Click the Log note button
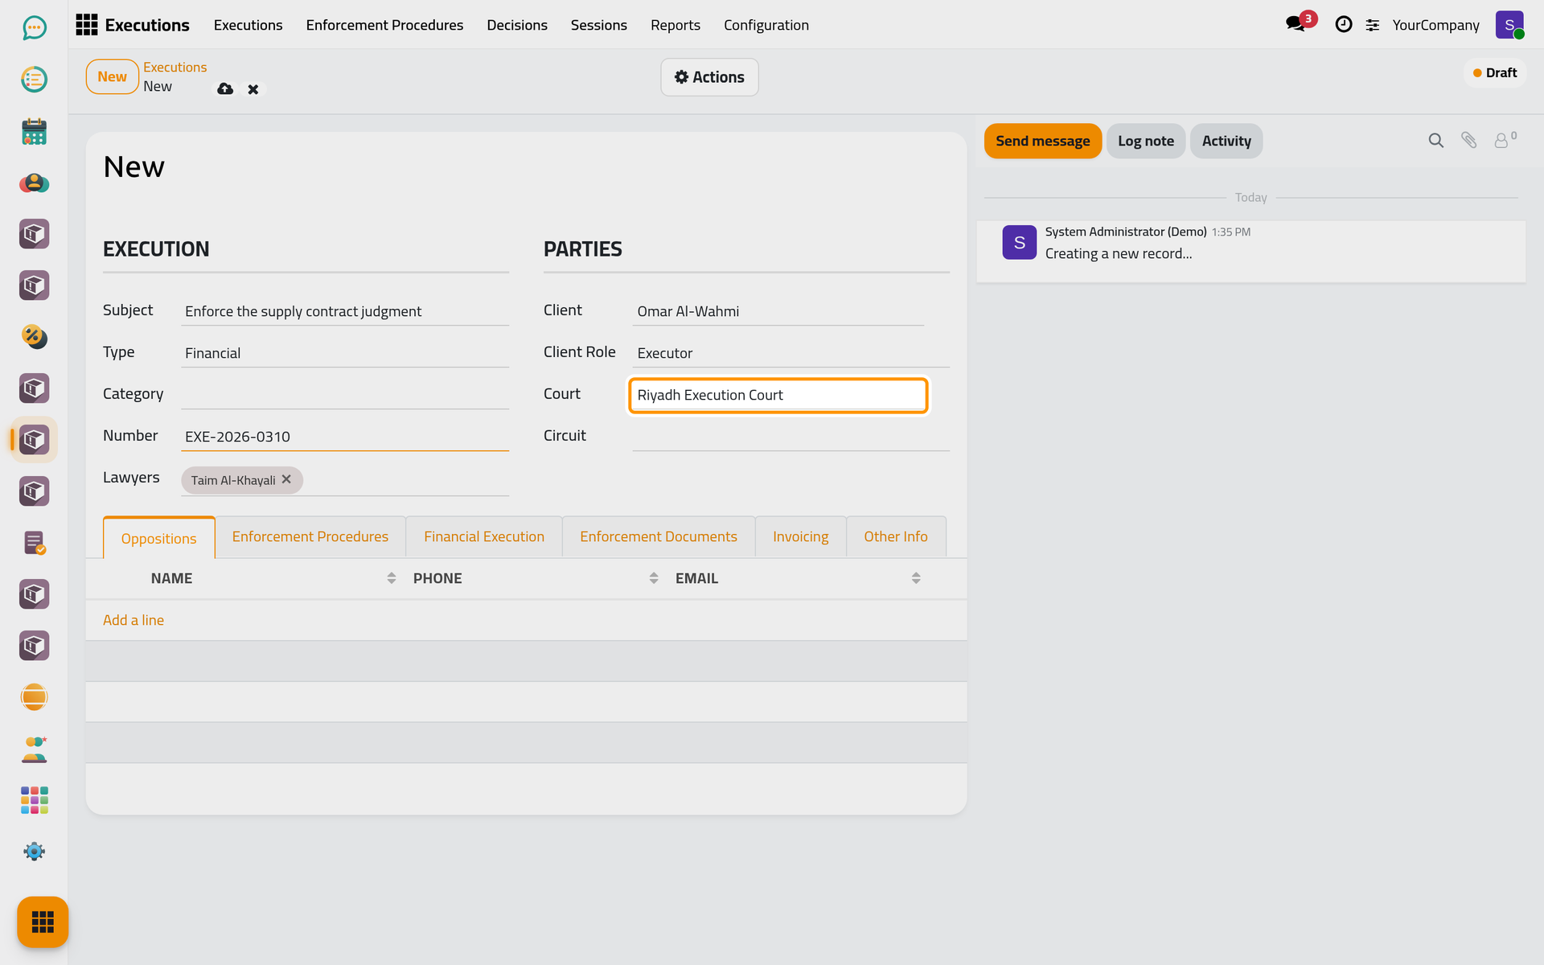Image resolution: width=1544 pixels, height=965 pixels. click(1146, 141)
